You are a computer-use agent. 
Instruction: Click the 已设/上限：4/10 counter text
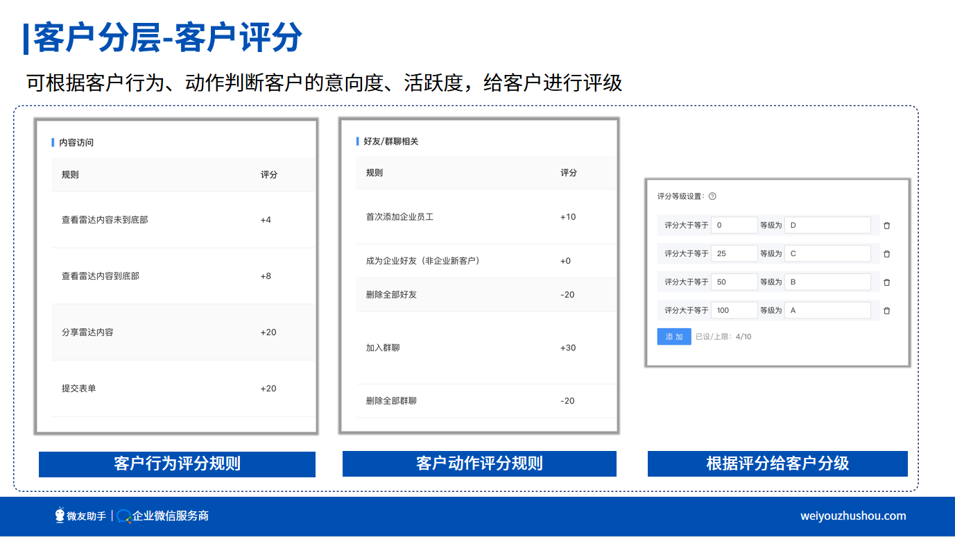click(x=723, y=336)
